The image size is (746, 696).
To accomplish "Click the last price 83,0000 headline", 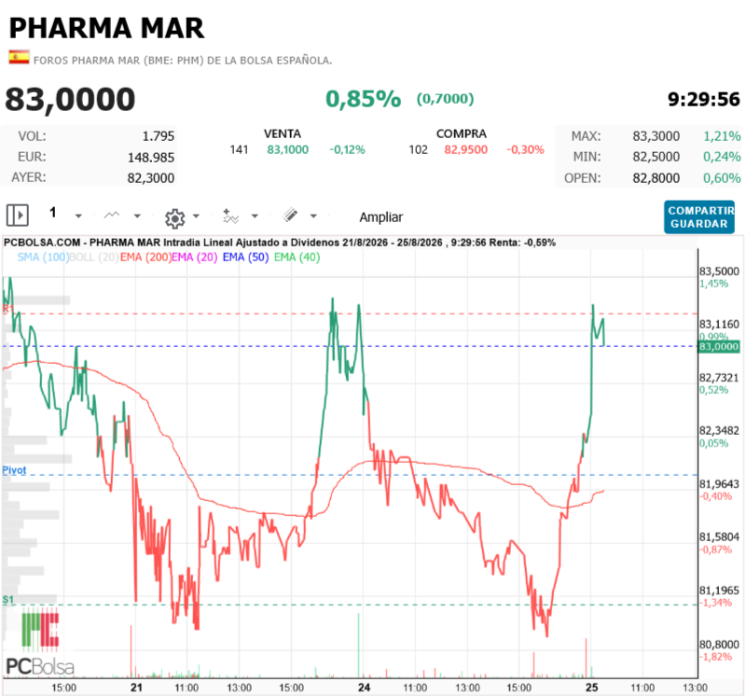I will (x=71, y=99).
